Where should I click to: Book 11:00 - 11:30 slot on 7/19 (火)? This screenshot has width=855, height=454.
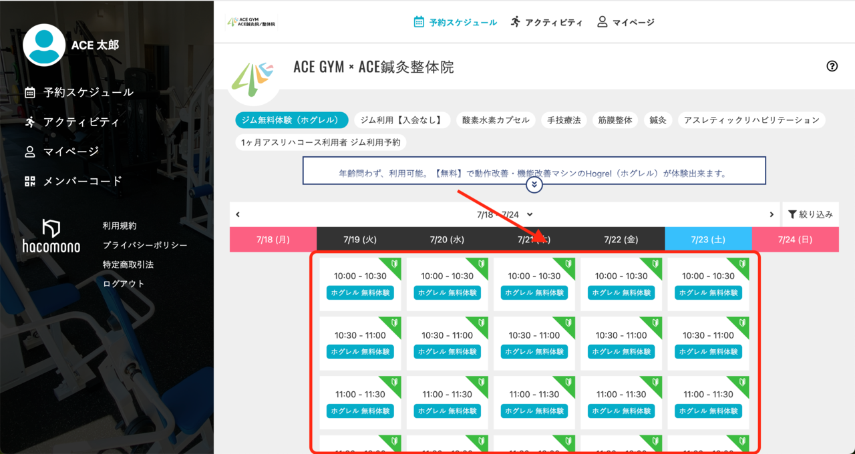[x=360, y=403]
